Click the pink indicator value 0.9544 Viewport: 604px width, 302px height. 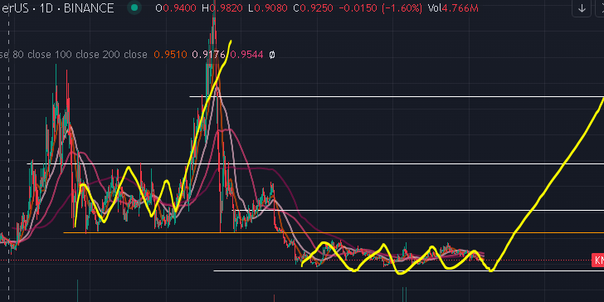click(246, 55)
